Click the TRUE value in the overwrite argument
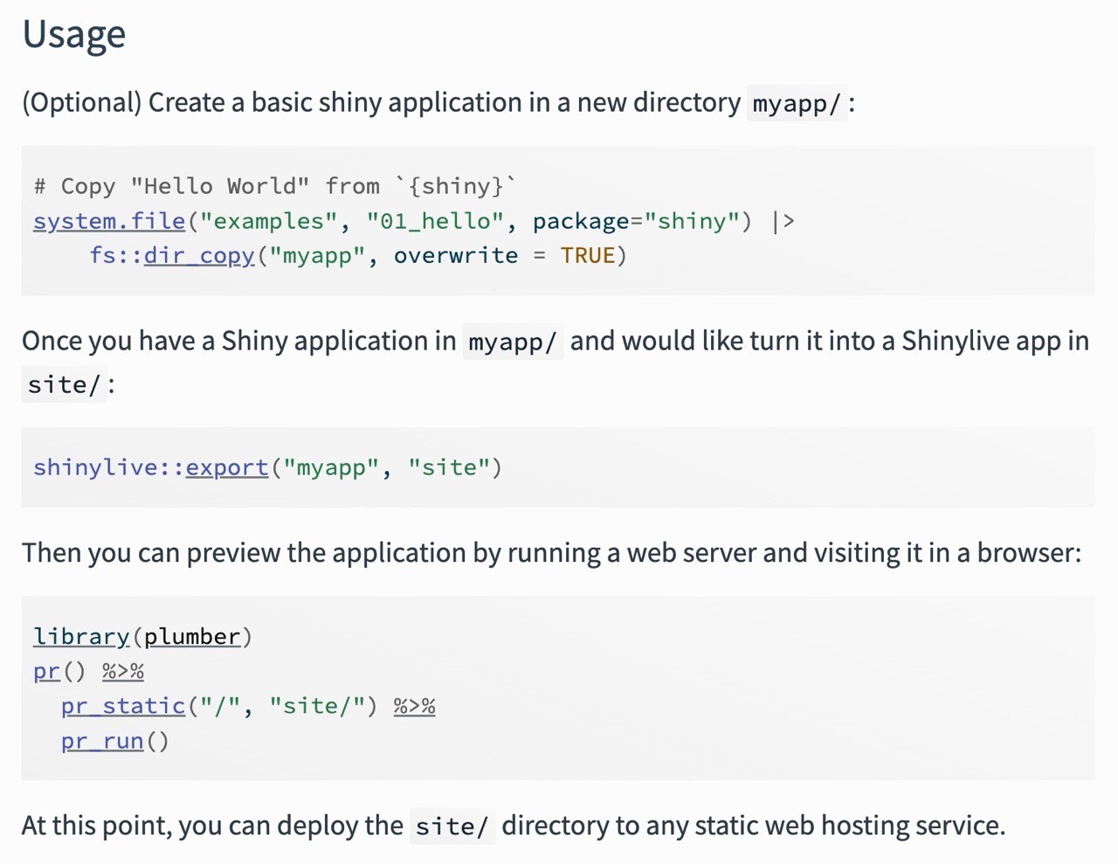1118x864 pixels. tap(587, 256)
